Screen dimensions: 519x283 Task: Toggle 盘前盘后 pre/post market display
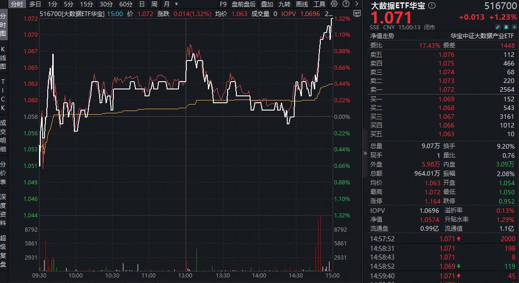pyautogui.click(x=244, y=4)
